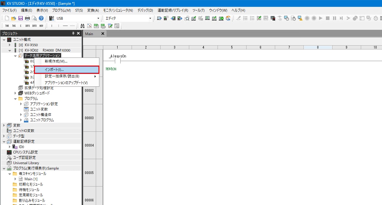This screenshot has height=205, width=382.
Task: Click the print preview icon
Action: [x=34, y=18]
